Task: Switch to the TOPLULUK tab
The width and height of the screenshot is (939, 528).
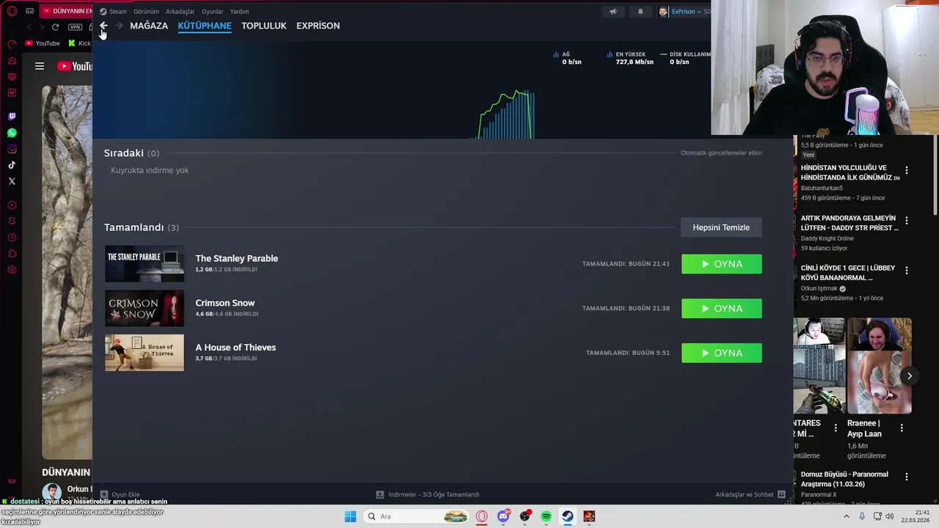Action: [x=264, y=26]
